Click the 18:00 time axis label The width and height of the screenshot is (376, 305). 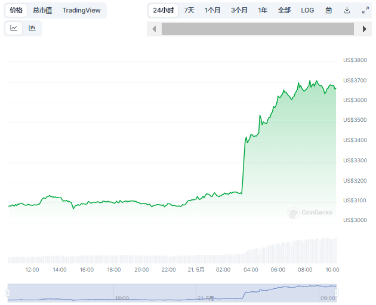(114, 270)
